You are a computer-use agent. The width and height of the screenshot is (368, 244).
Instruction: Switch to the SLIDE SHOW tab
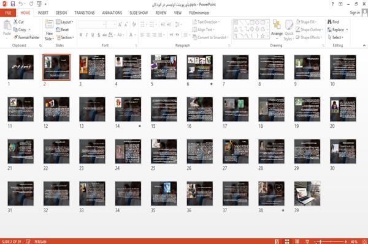(139, 13)
